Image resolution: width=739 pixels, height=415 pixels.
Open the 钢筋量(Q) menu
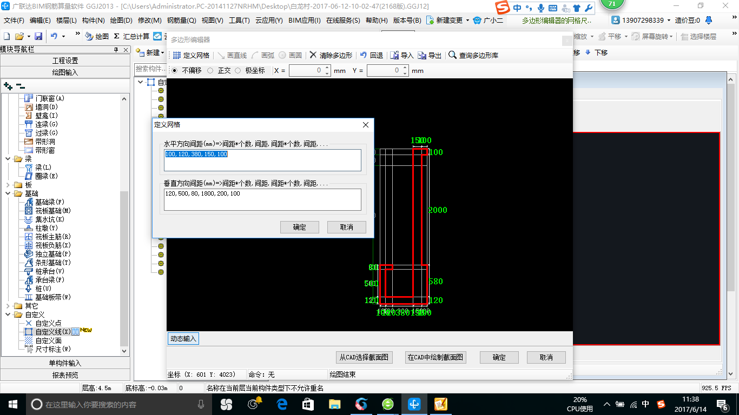181,21
